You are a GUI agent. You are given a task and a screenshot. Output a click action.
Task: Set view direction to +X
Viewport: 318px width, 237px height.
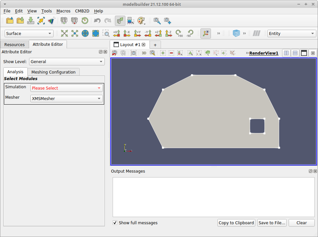pyautogui.click(x=117, y=33)
